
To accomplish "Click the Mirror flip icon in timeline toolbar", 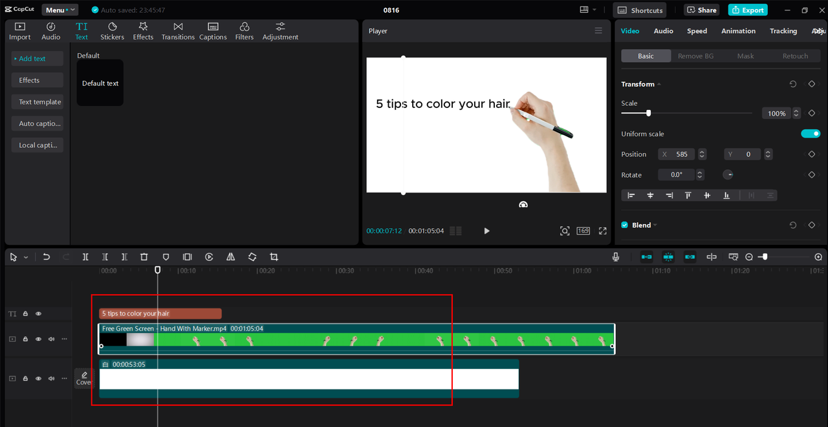I will (230, 257).
